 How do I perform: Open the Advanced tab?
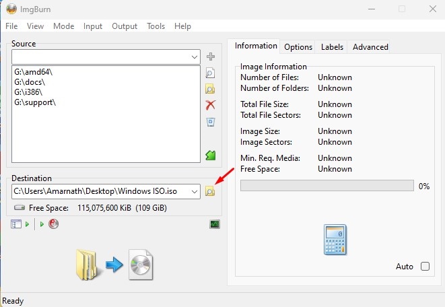pyautogui.click(x=370, y=47)
